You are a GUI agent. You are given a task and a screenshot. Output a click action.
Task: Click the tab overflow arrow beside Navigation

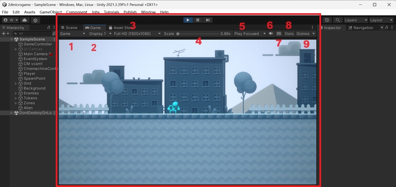coord(382,28)
